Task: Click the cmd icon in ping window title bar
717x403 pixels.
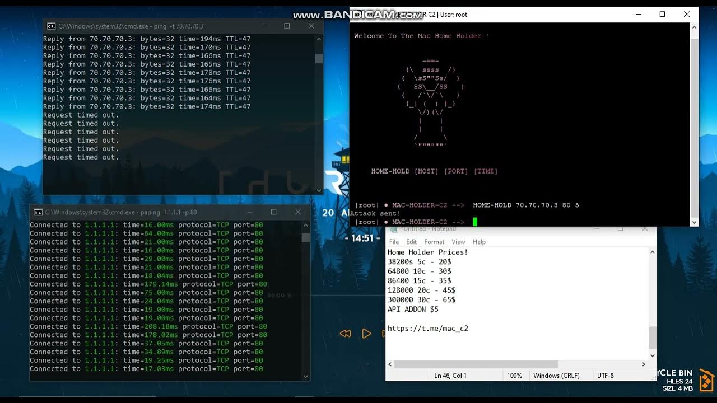Action: 51,26
